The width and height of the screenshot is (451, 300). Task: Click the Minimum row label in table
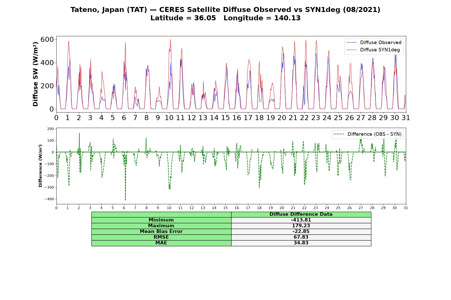point(161,220)
